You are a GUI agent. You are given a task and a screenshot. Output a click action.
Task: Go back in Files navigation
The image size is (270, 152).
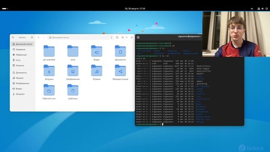pyautogui.click(x=38, y=38)
